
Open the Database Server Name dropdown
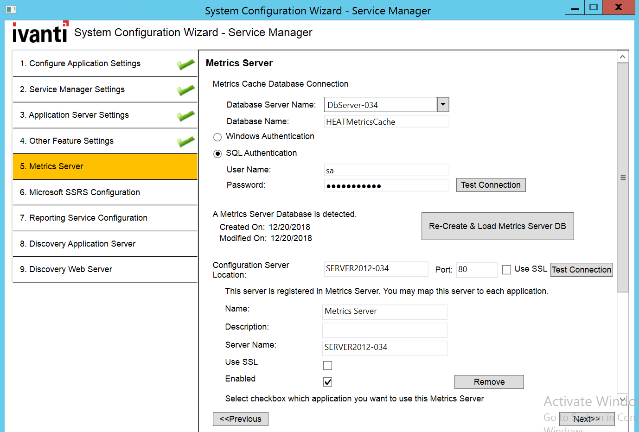443,104
